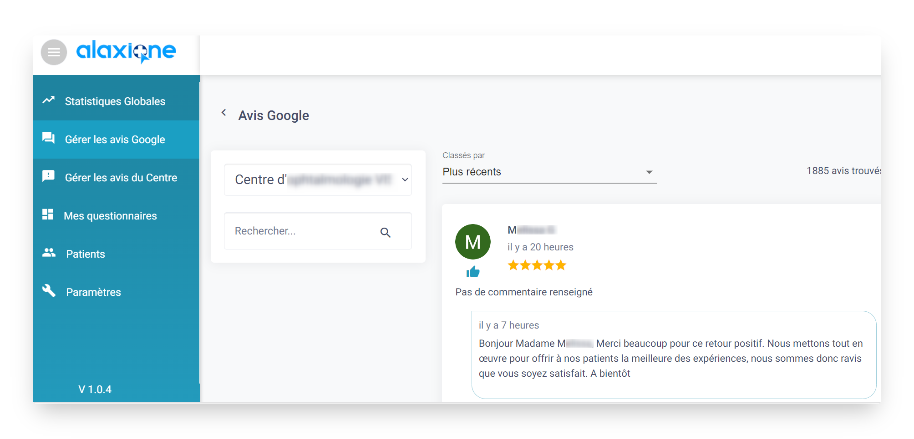Viewport: 914px width, 439px height.
Task: Open the Patients section
Action: pyautogui.click(x=116, y=254)
